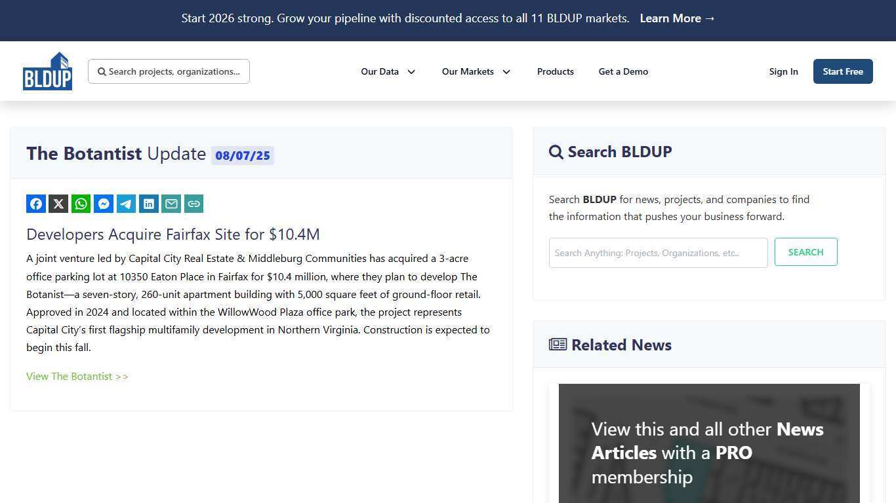
Task: Click the BLDUP logo
Action: 47,71
